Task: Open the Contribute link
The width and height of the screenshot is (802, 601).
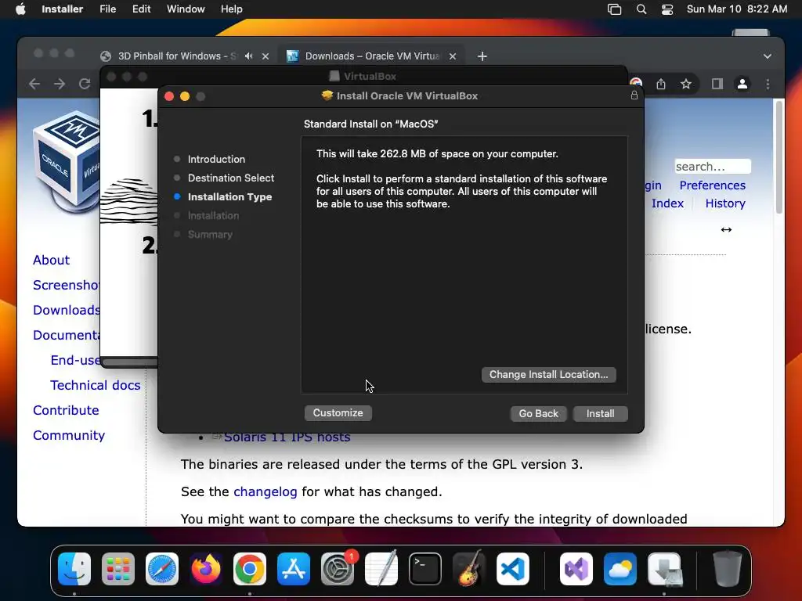Action: pyautogui.click(x=66, y=410)
